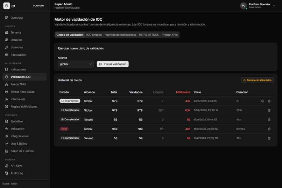Click the Validados column header

point(136,92)
